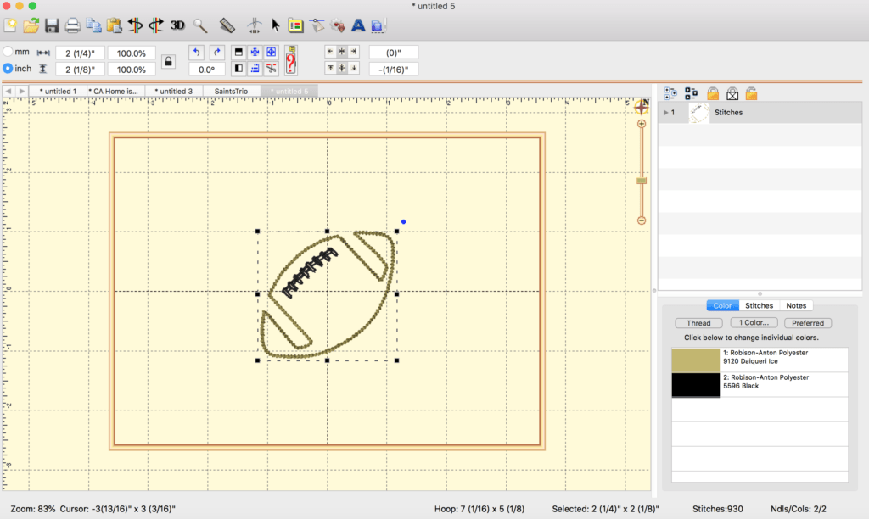Select the inch measurement radio button
869x519 pixels.
8,68
